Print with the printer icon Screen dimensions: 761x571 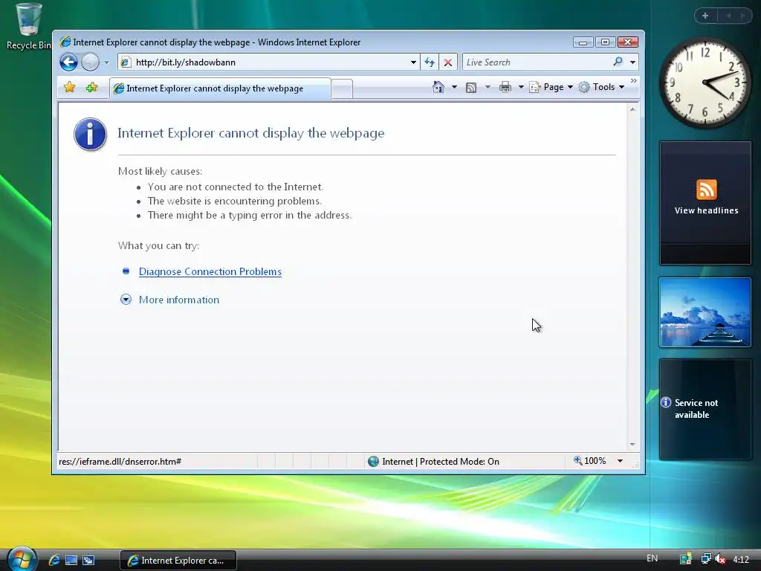click(505, 87)
